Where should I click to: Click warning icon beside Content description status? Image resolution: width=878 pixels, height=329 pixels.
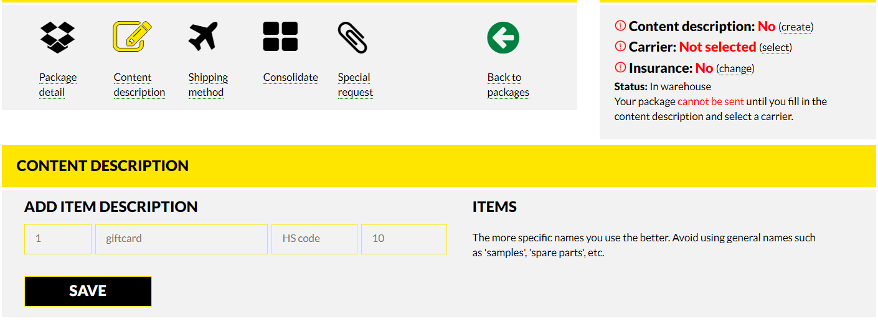coord(620,26)
